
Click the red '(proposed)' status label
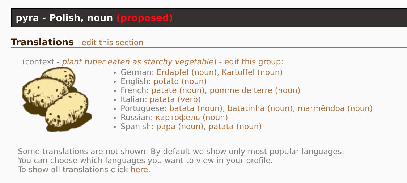(x=144, y=18)
